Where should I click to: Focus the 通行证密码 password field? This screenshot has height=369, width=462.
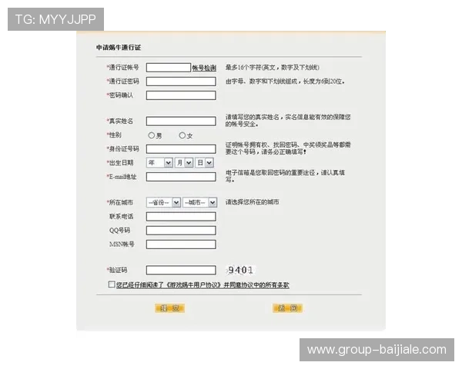click(181, 81)
